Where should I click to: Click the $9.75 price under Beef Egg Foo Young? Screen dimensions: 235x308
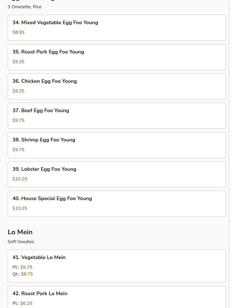pyautogui.click(x=19, y=120)
